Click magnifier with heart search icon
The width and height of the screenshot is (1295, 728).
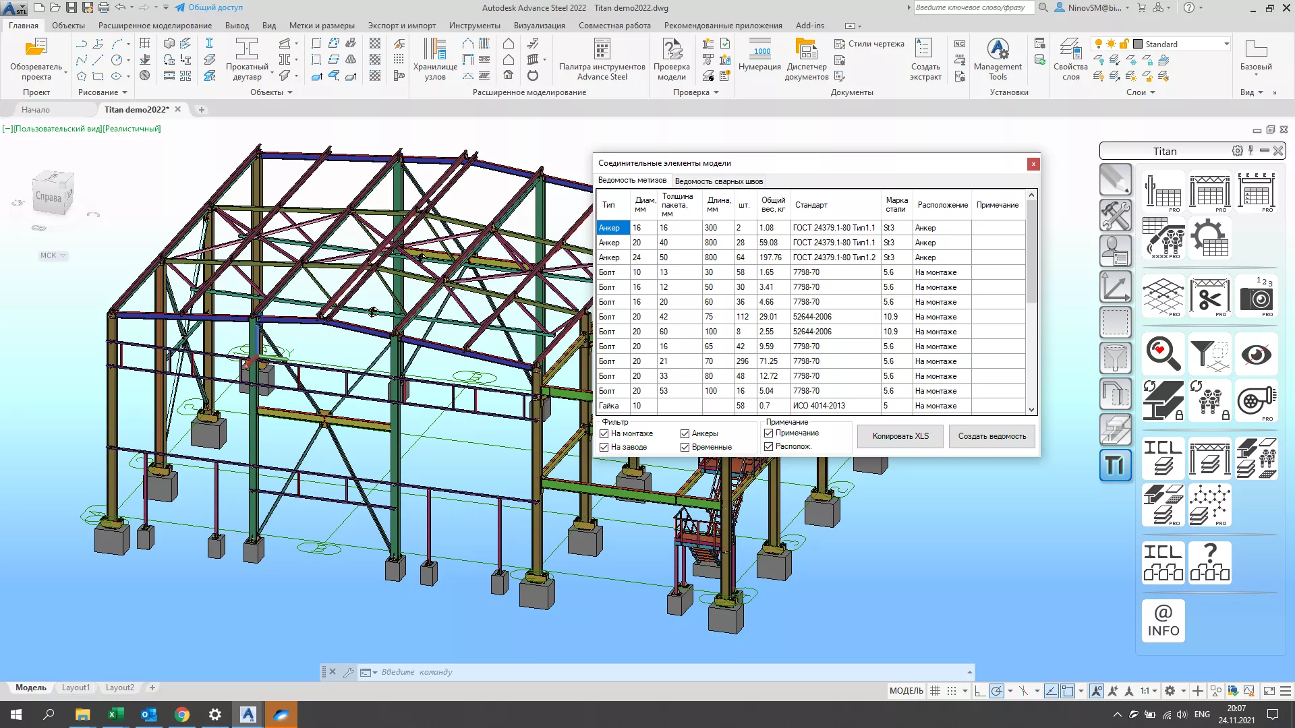coord(1163,355)
